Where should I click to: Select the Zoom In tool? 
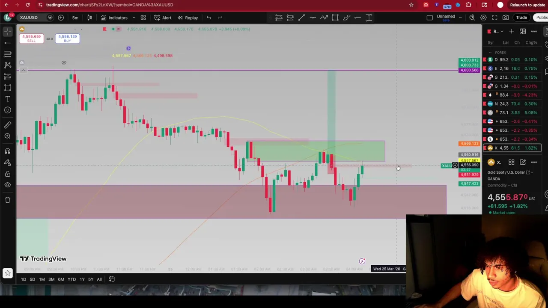tap(7, 136)
